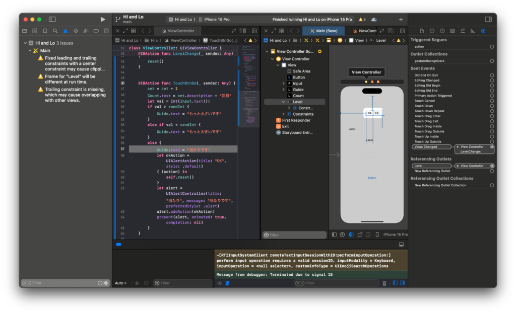Screen dimensions: 516x313
Task: Click the Run (play) button
Action: 103,19
